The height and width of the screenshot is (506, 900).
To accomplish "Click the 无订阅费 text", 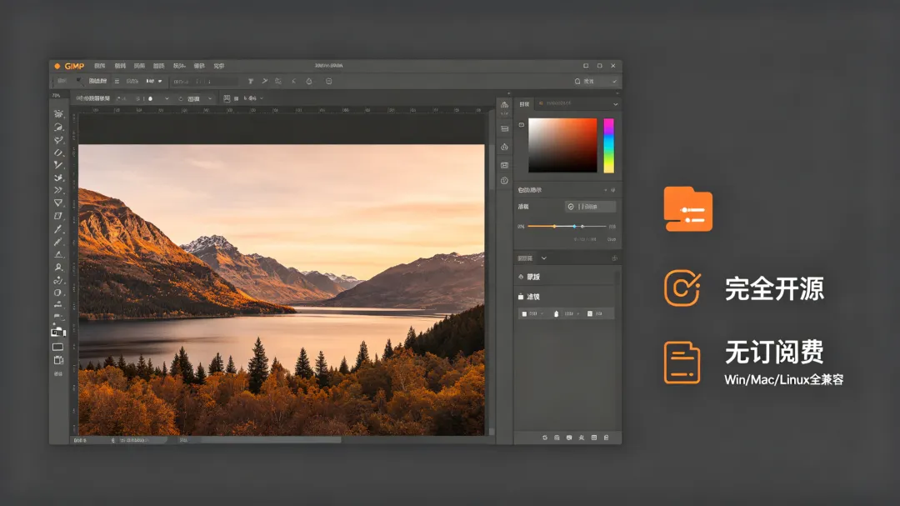I will coord(774,352).
